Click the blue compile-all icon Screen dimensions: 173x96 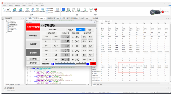point(63,9)
